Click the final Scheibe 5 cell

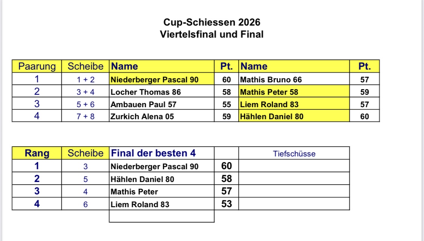(86, 179)
